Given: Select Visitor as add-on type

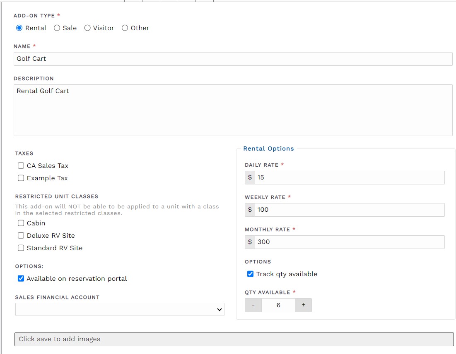Looking at the screenshot, I should tap(87, 28).
